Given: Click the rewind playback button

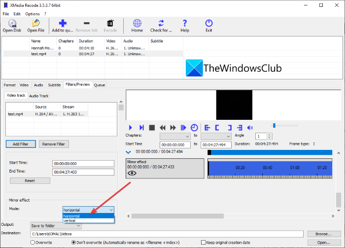Looking at the screenshot, I should (x=162, y=128).
